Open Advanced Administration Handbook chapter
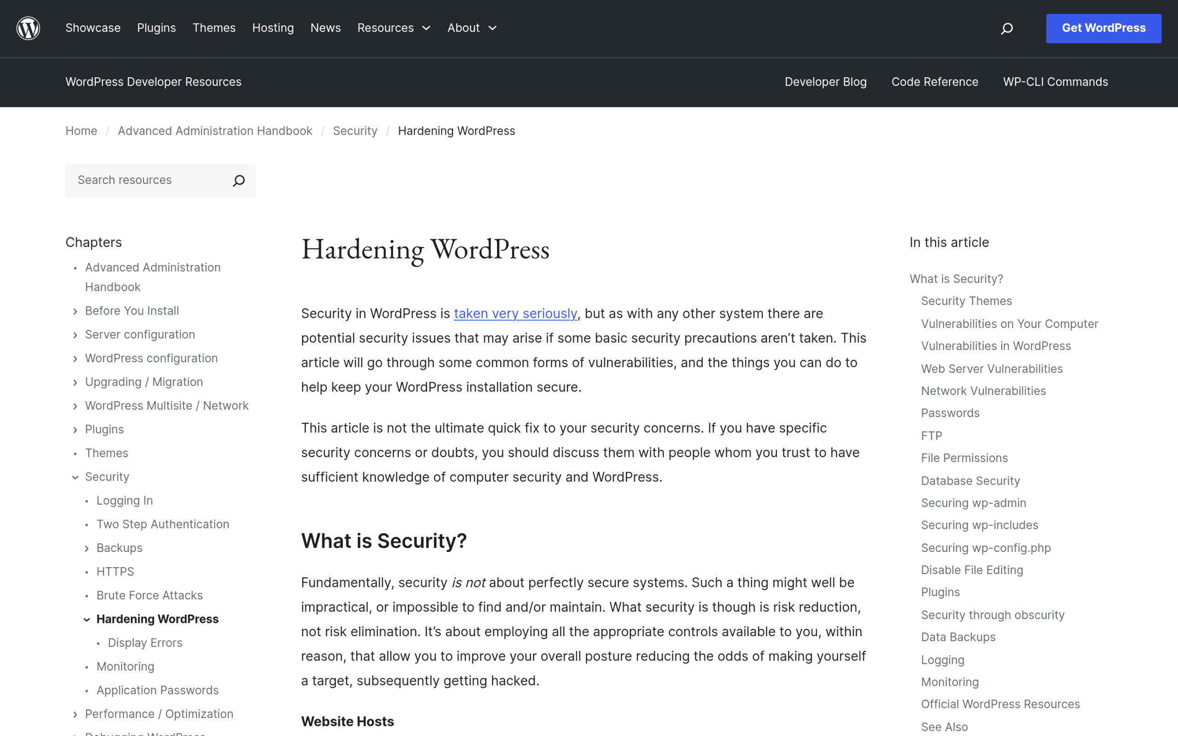Viewport: 1178px width, 736px height. [153, 277]
